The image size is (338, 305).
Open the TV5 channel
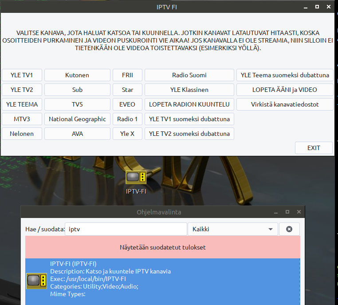77,104
